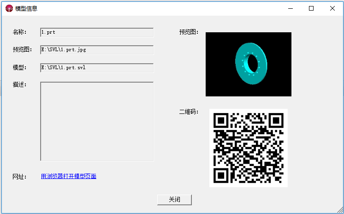Image resolution: width=344 pixels, height=214 pixels.
Task: Click the QR code image
Action: pos(249,148)
